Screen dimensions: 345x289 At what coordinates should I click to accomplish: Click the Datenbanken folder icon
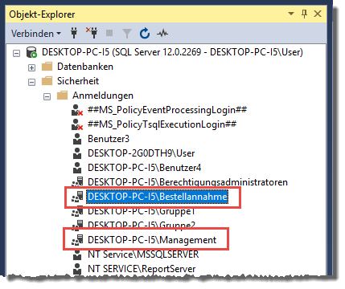(47, 67)
